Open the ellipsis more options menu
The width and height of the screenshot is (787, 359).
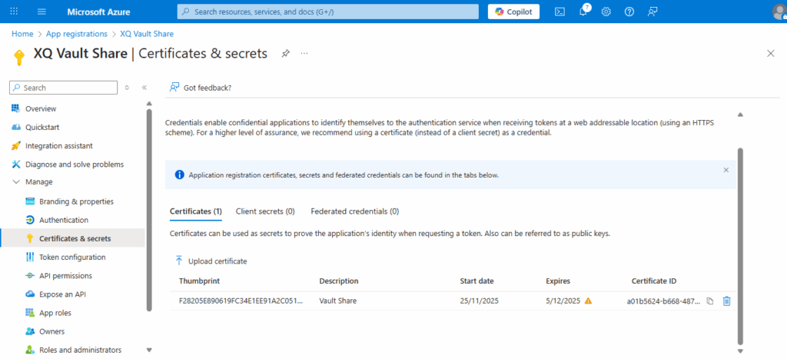(x=304, y=54)
